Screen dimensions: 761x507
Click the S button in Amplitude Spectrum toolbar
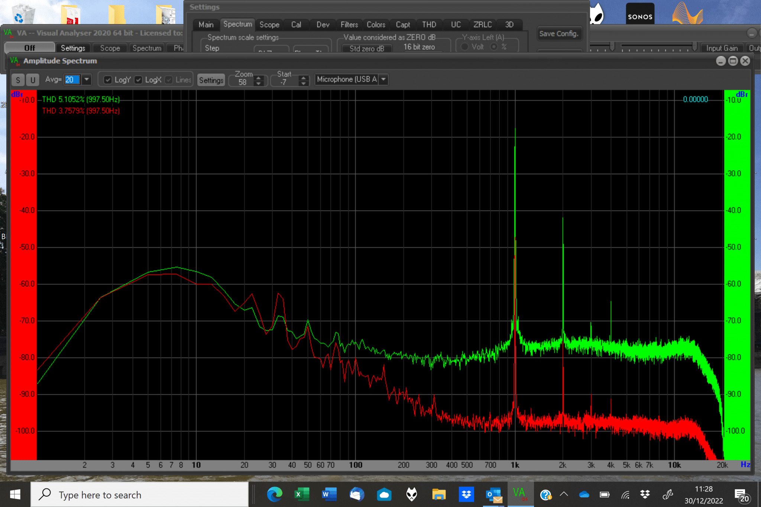pos(18,80)
